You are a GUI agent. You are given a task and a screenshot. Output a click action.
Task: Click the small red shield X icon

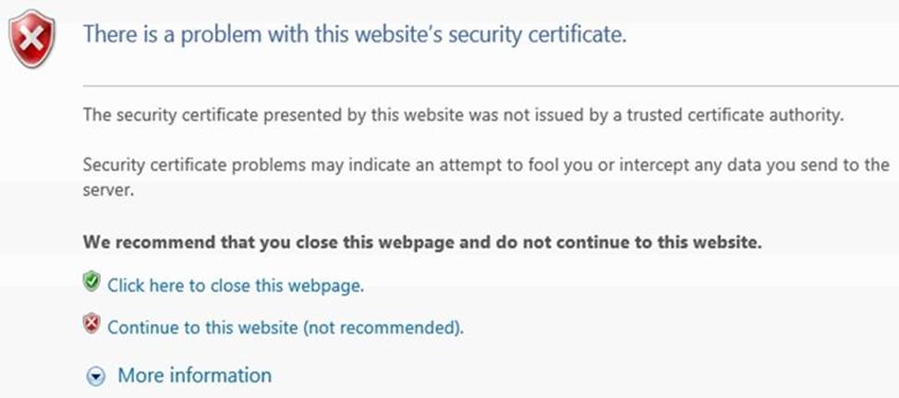[x=91, y=324]
